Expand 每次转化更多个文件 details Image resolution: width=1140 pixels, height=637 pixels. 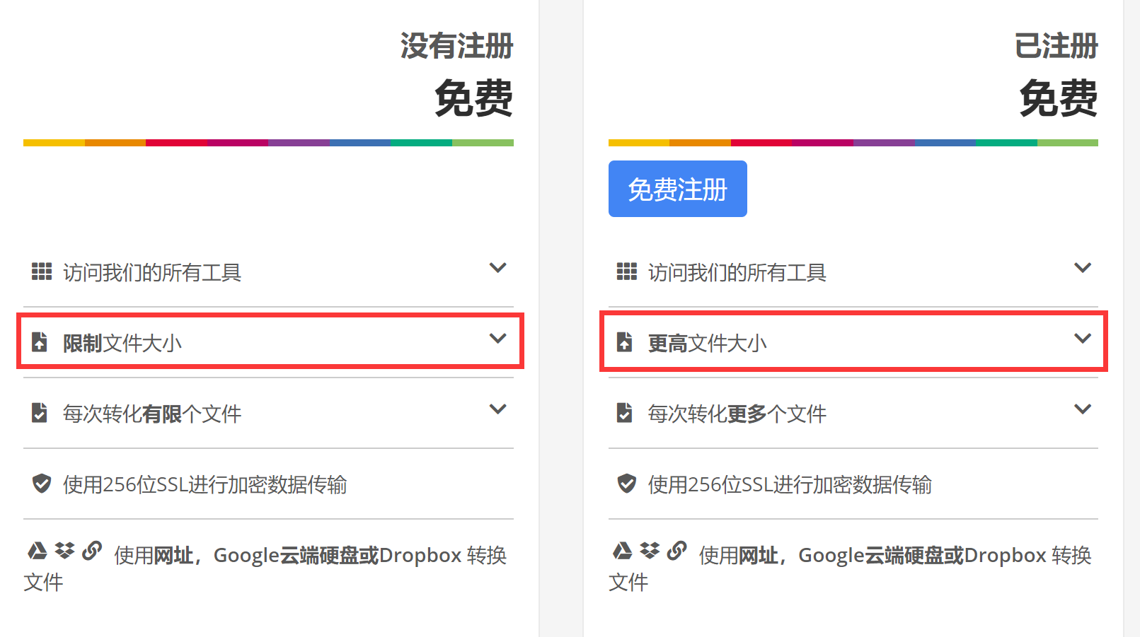coord(1083,409)
